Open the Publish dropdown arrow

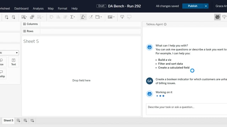pos(206,6)
